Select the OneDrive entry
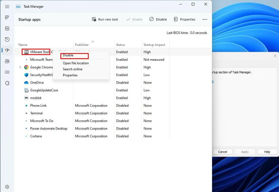 [x=37, y=82]
